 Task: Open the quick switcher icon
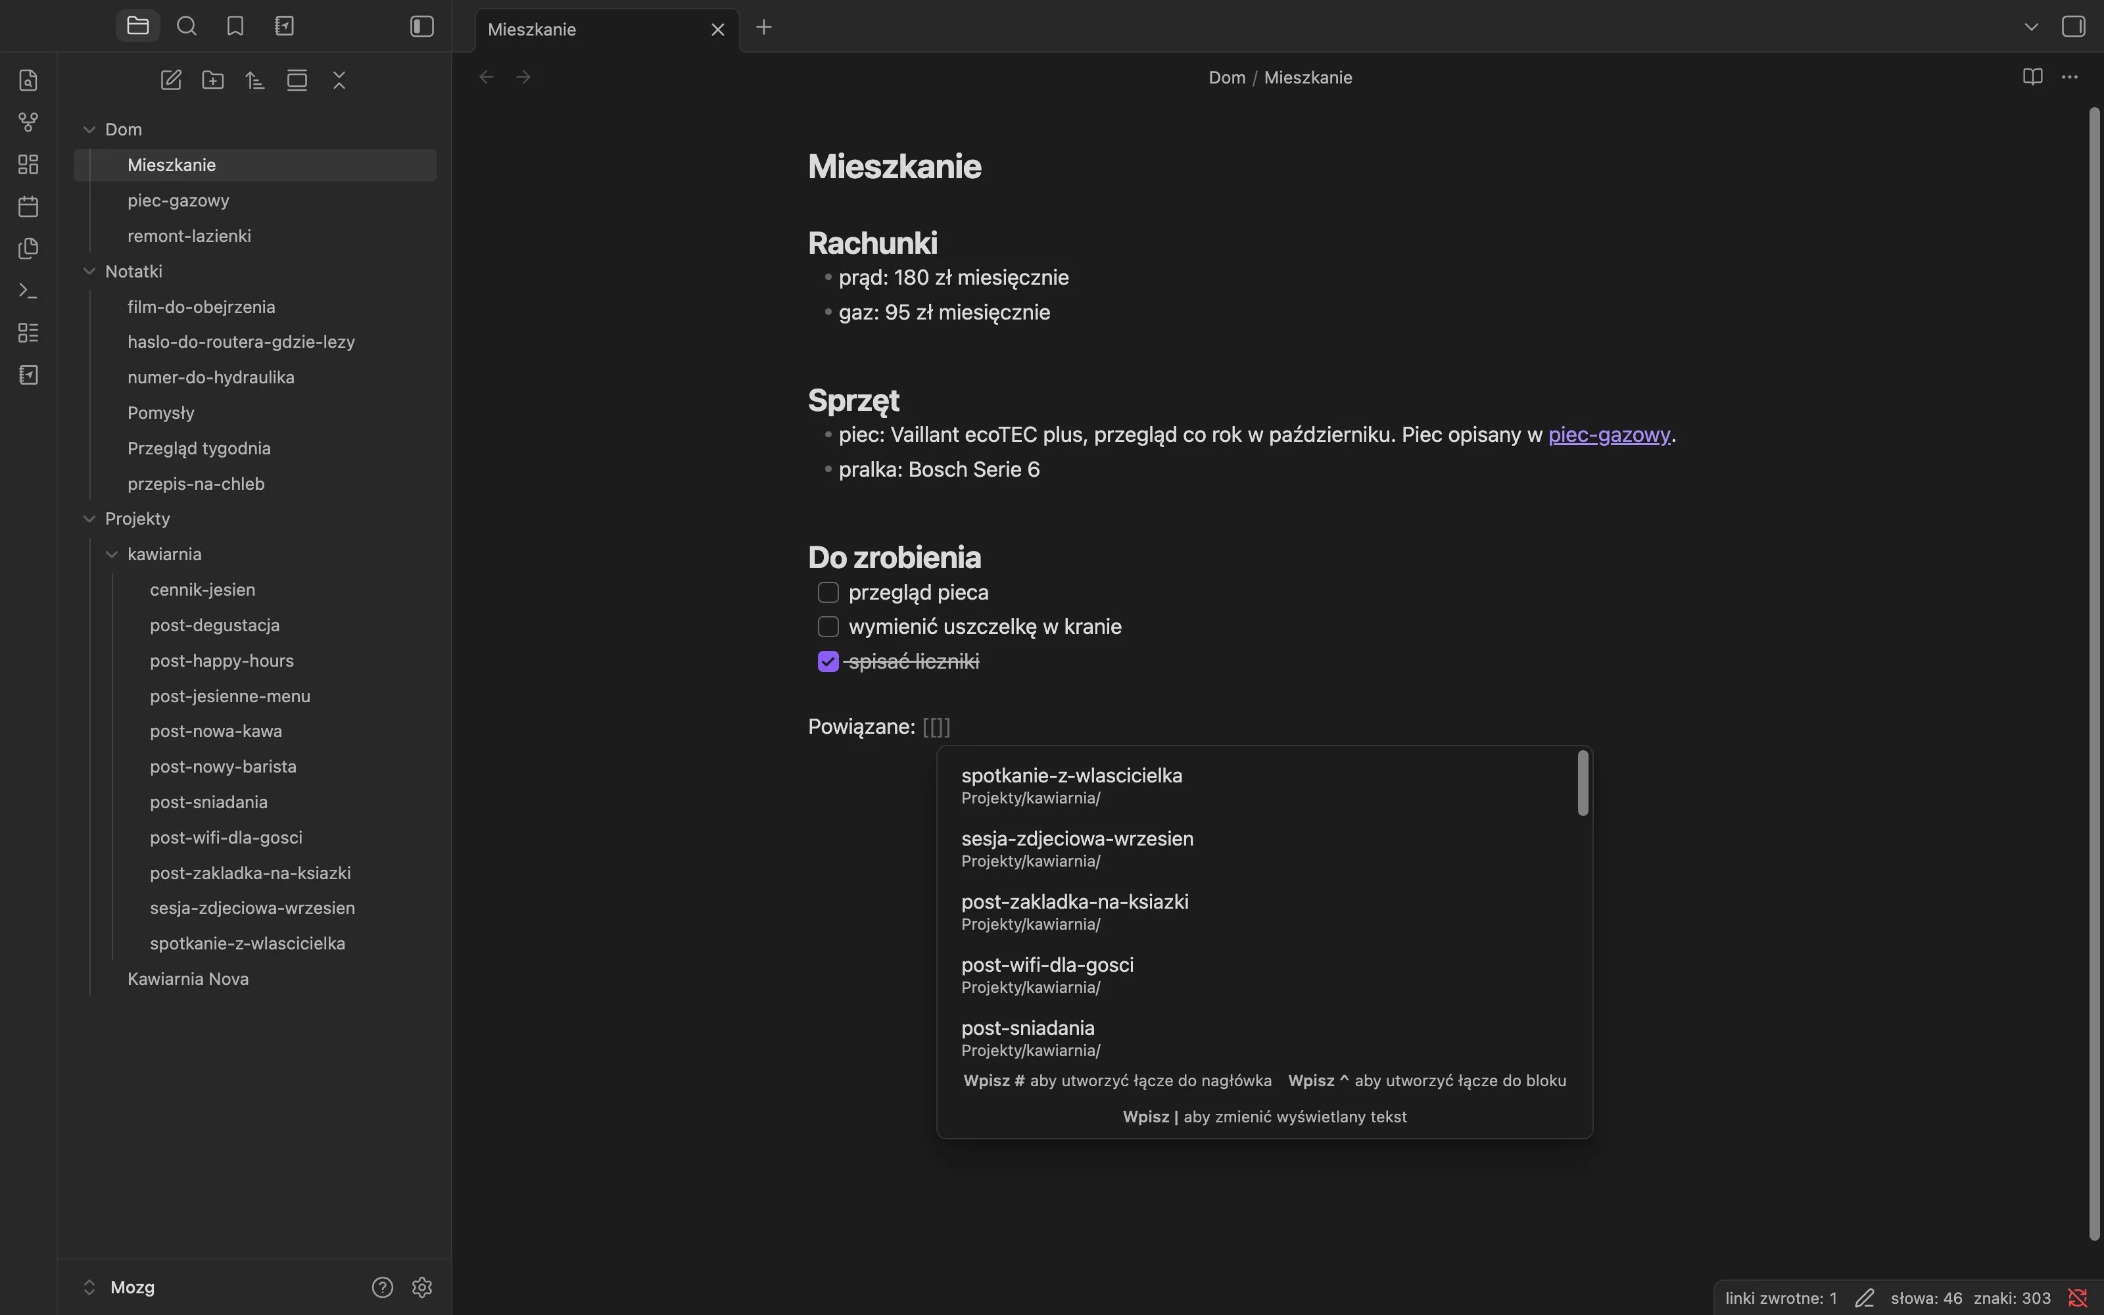pos(28,80)
